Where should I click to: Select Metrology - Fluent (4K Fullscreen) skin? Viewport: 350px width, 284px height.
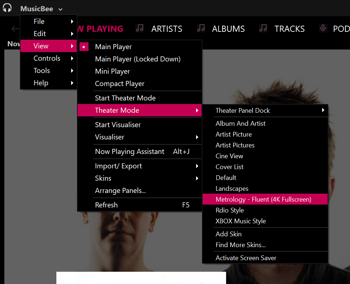[x=265, y=199]
